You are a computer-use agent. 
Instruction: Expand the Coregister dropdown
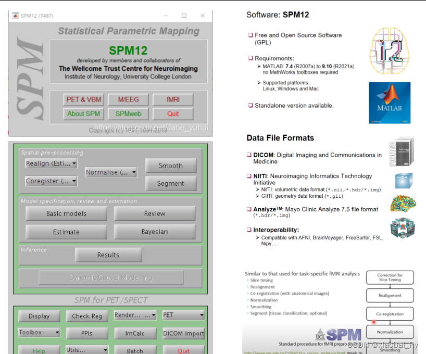coord(51,181)
